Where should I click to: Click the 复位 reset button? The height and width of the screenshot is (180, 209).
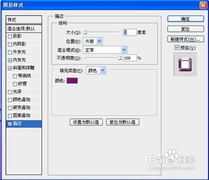pos(186,29)
